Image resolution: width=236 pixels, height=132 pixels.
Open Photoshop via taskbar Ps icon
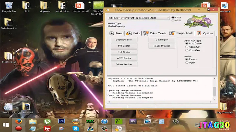click(61, 121)
